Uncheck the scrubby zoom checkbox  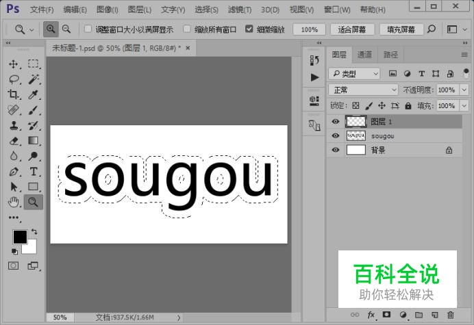pyautogui.click(x=249, y=29)
